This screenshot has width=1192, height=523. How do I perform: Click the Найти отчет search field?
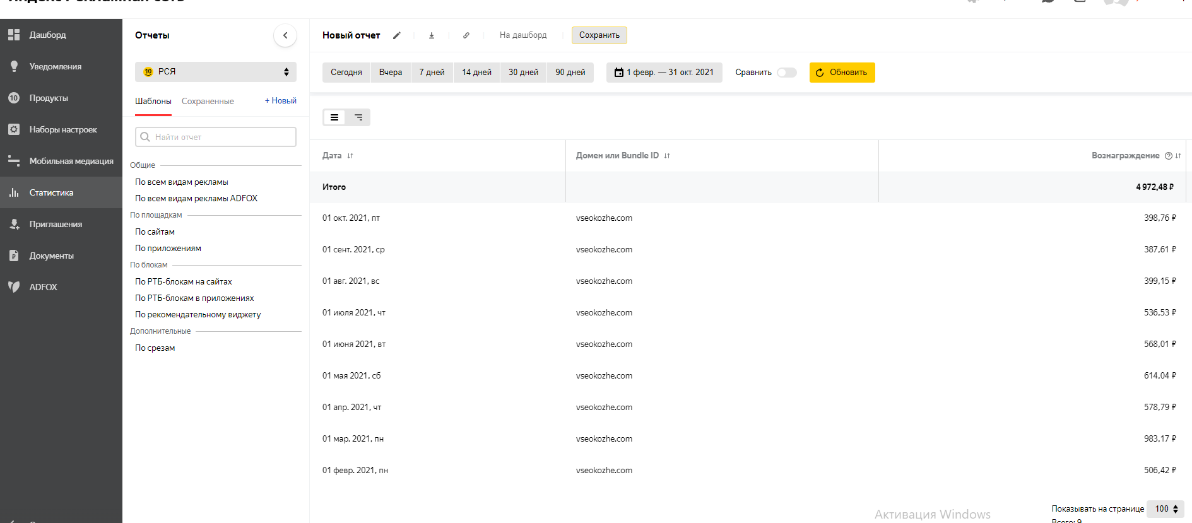tap(216, 137)
